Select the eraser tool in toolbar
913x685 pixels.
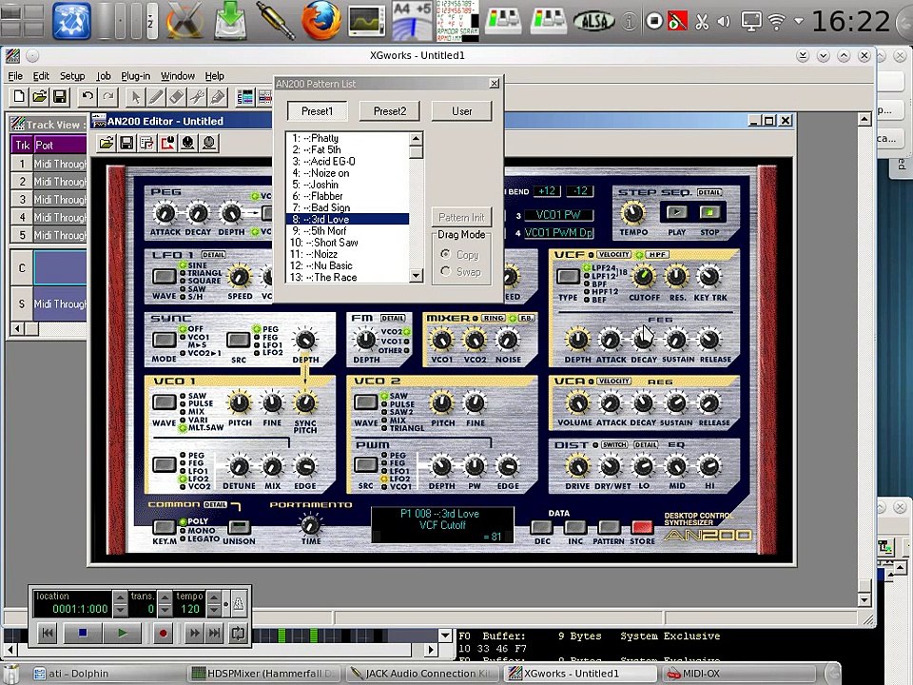pos(177,97)
